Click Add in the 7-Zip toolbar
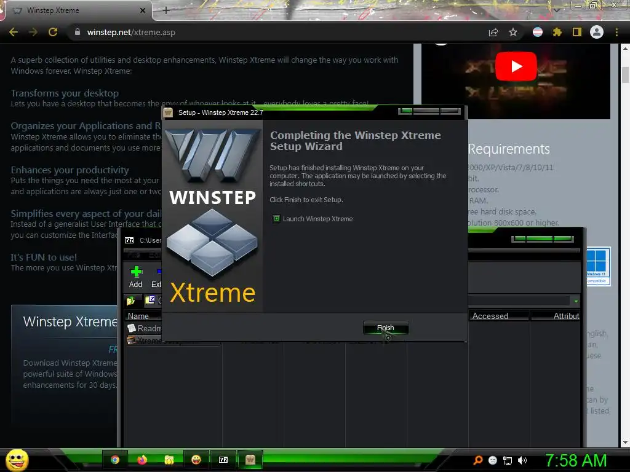 136,277
